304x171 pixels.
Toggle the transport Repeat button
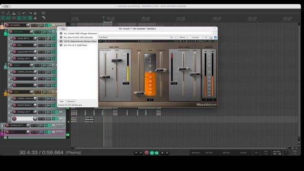[x=157, y=153]
